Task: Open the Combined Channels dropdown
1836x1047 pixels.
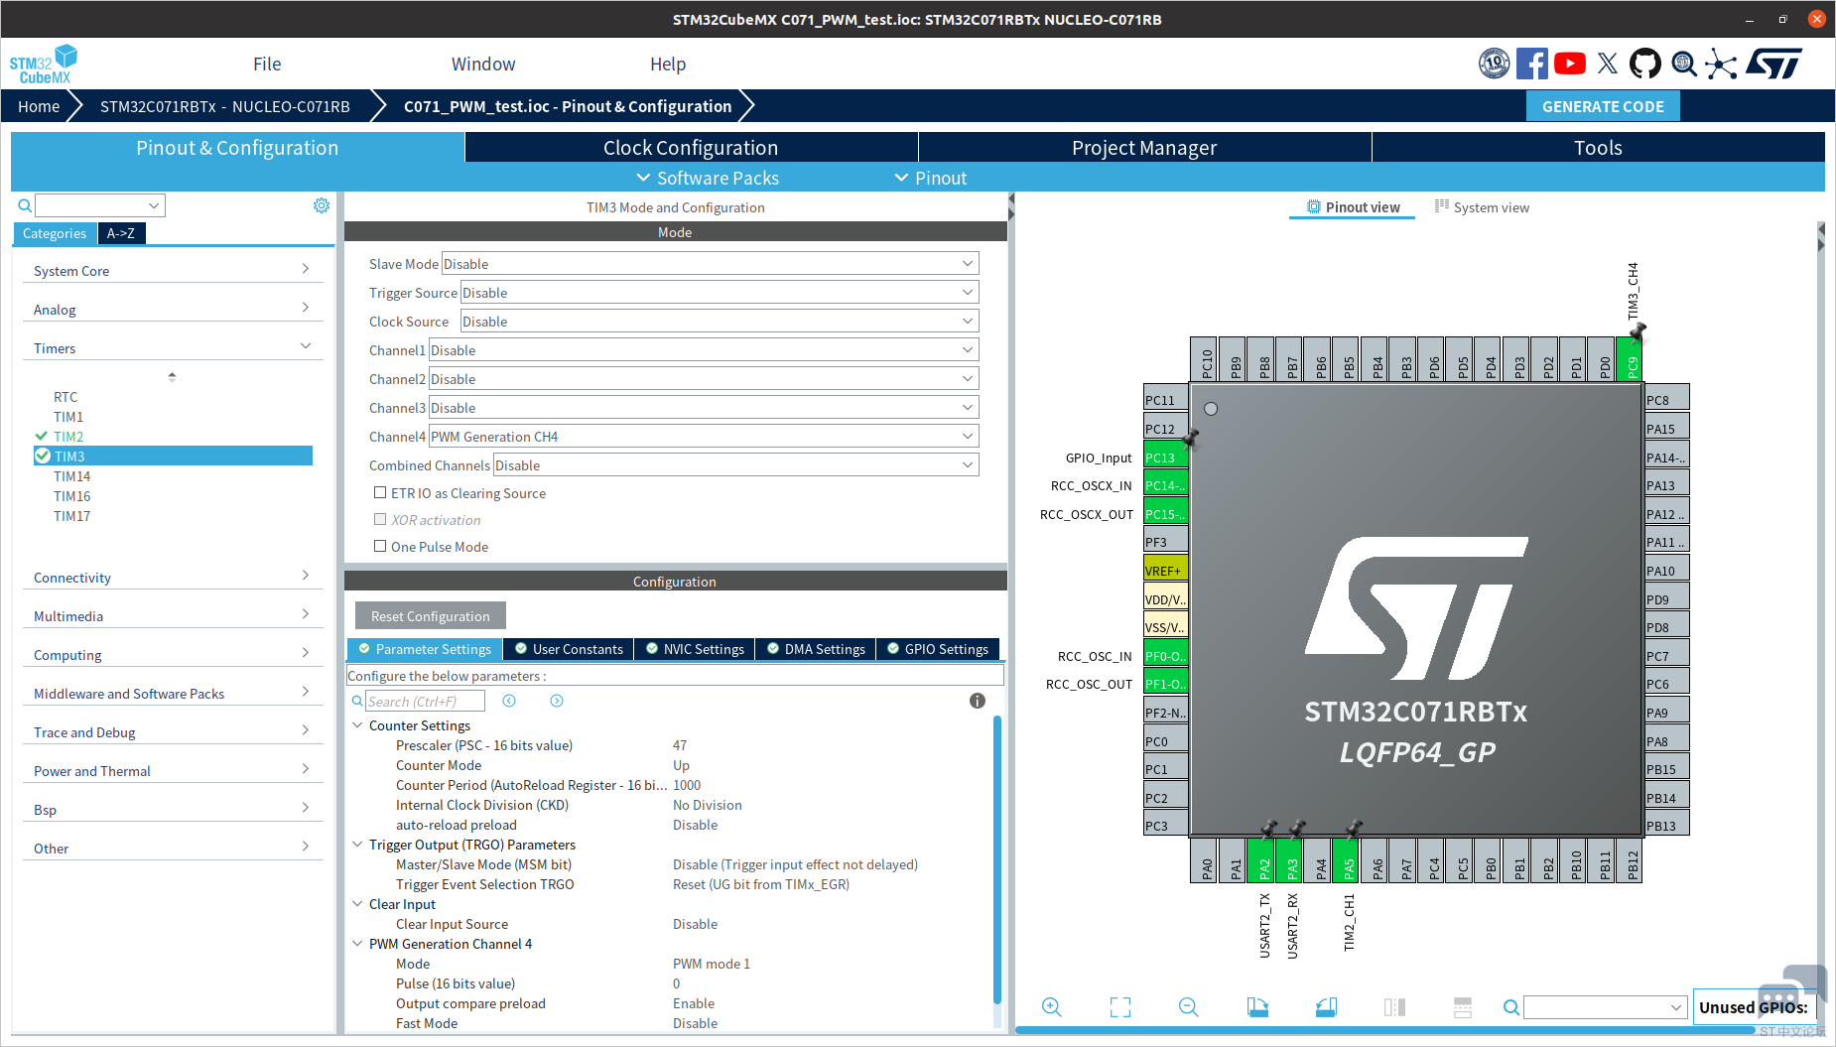Action: pyautogui.click(x=736, y=464)
